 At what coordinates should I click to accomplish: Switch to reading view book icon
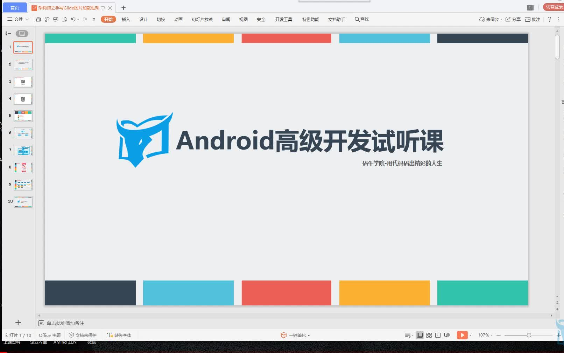click(x=438, y=335)
